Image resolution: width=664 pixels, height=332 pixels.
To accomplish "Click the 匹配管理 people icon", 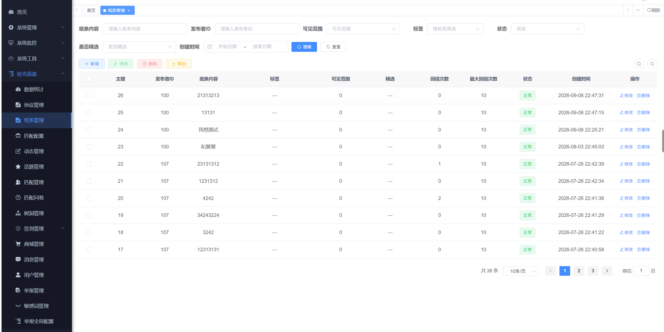I will pyautogui.click(x=18, y=182).
